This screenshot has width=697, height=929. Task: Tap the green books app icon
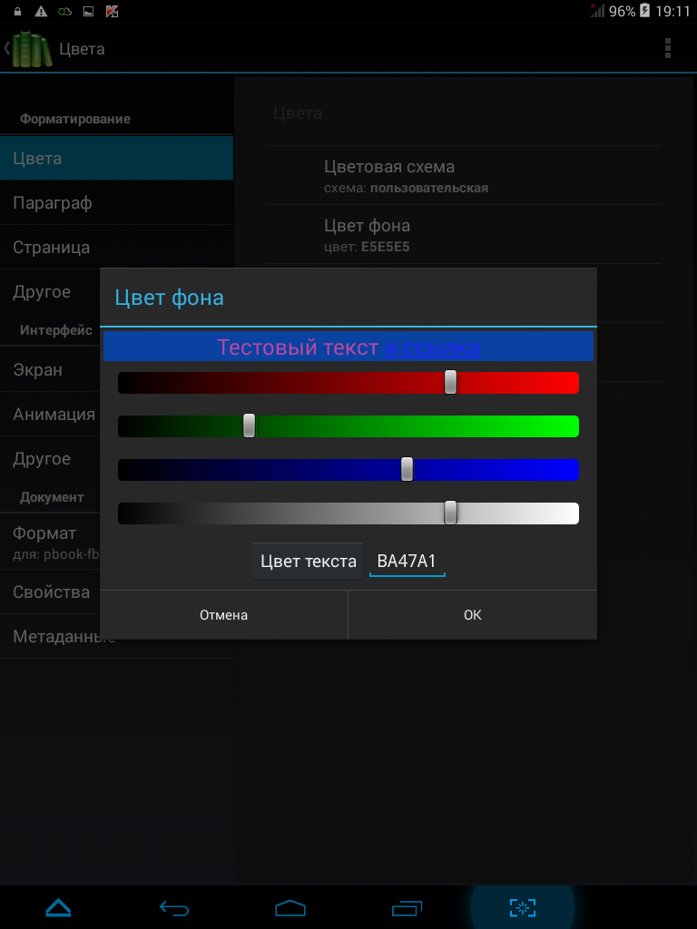[32, 49]
